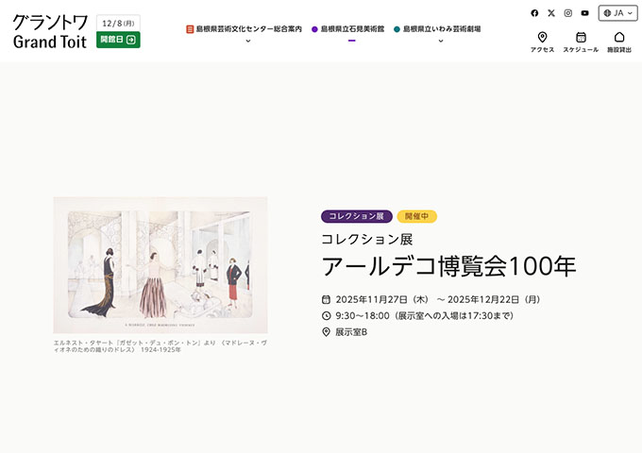Open the Instagram social icon
642x453 pixels.
point(568,13)
